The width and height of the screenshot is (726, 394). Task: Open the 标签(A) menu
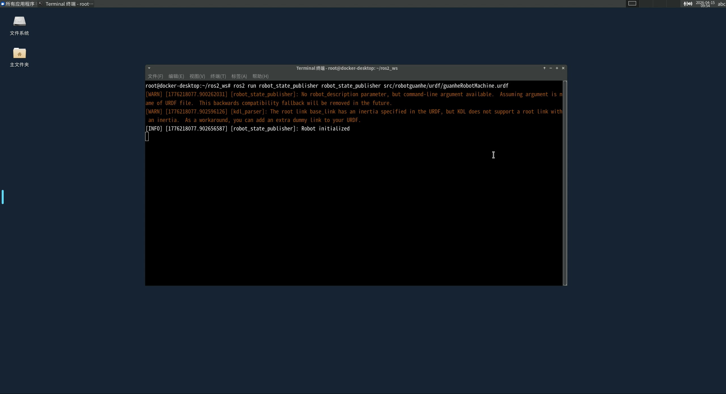tap(239, 76)
